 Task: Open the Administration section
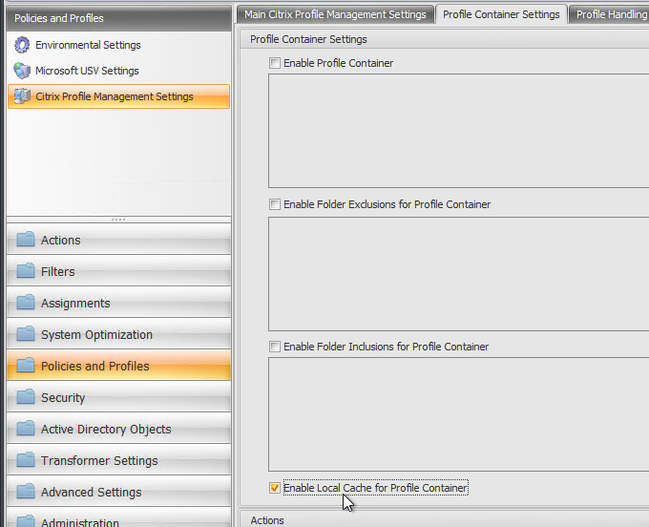point(118,517)
